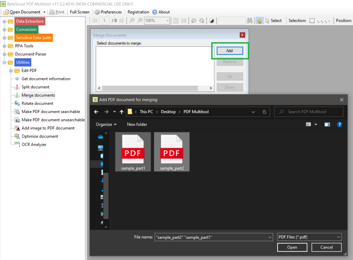Screen dimensions: 353x260
Task: Choose Make PDF document searchable
Action: (51, 112)
